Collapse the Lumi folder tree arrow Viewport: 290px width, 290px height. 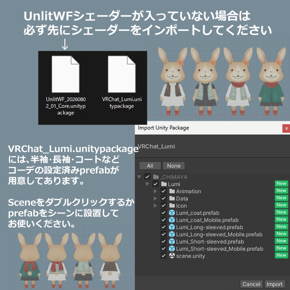[x=147, y=184]
